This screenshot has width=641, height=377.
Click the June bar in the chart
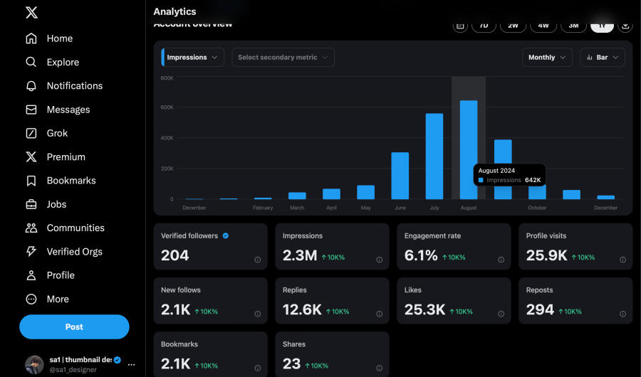pos(400,176)
